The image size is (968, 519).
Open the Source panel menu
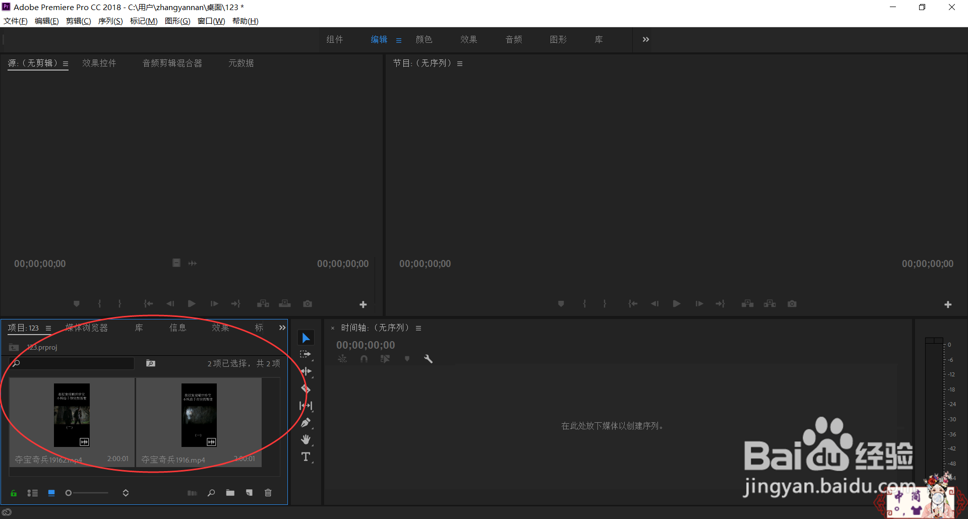click(66, 64)
